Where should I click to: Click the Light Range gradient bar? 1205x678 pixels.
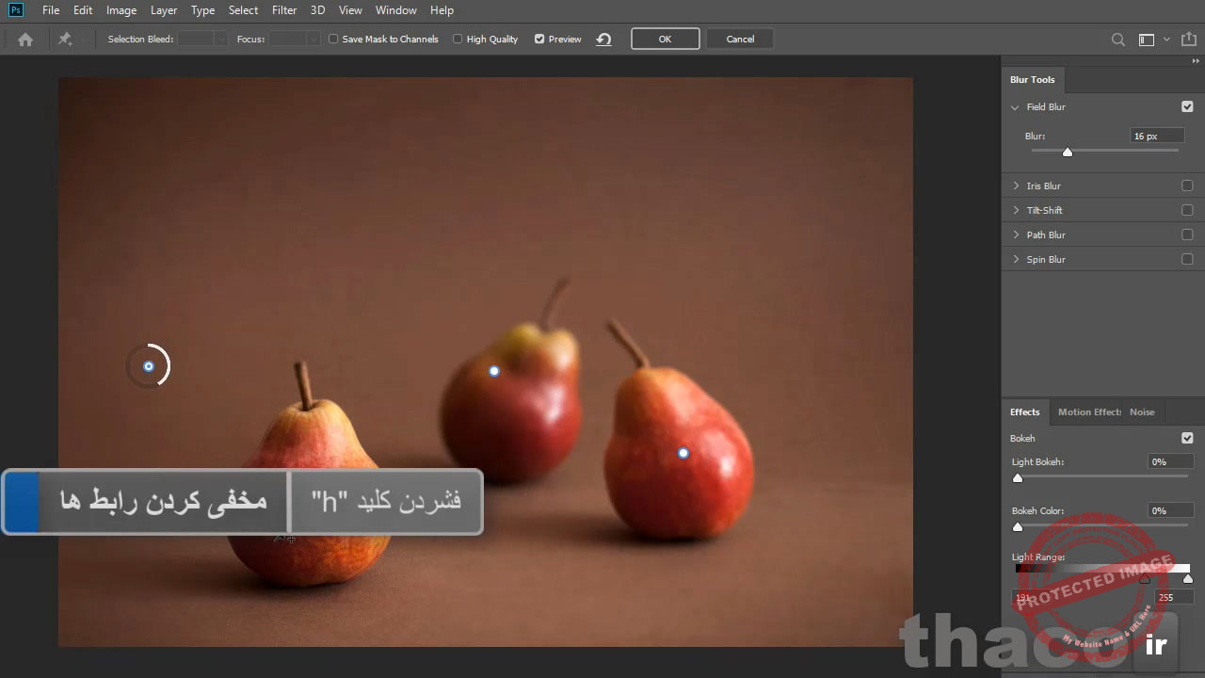coord(1102,569)
